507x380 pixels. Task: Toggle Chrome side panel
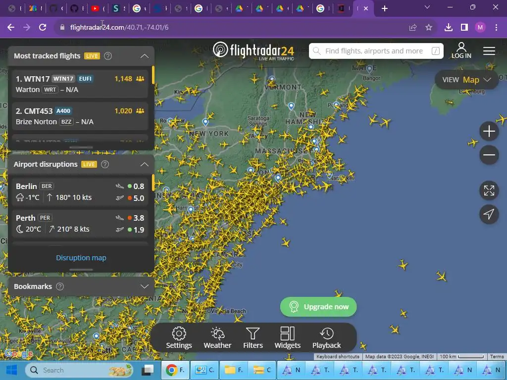pos(464,28)
